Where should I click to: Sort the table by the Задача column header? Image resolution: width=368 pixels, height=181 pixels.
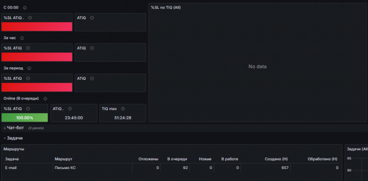point(12,159)
